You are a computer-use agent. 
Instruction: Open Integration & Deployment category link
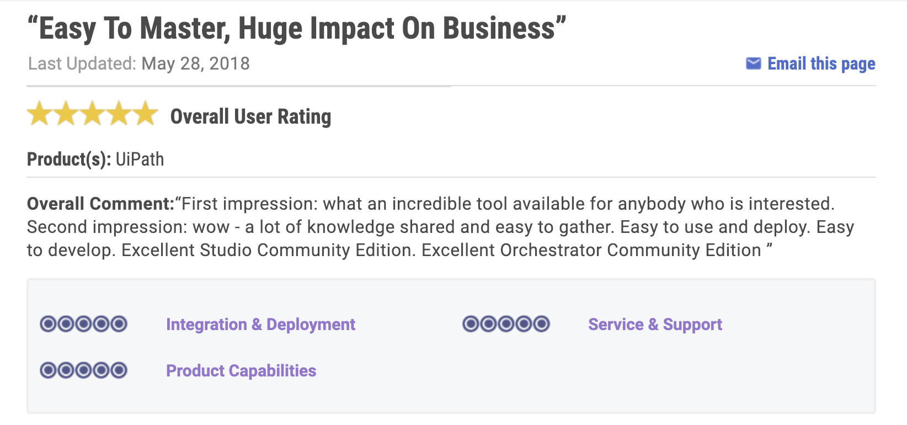pyautogui.click(x=260, y=325)
